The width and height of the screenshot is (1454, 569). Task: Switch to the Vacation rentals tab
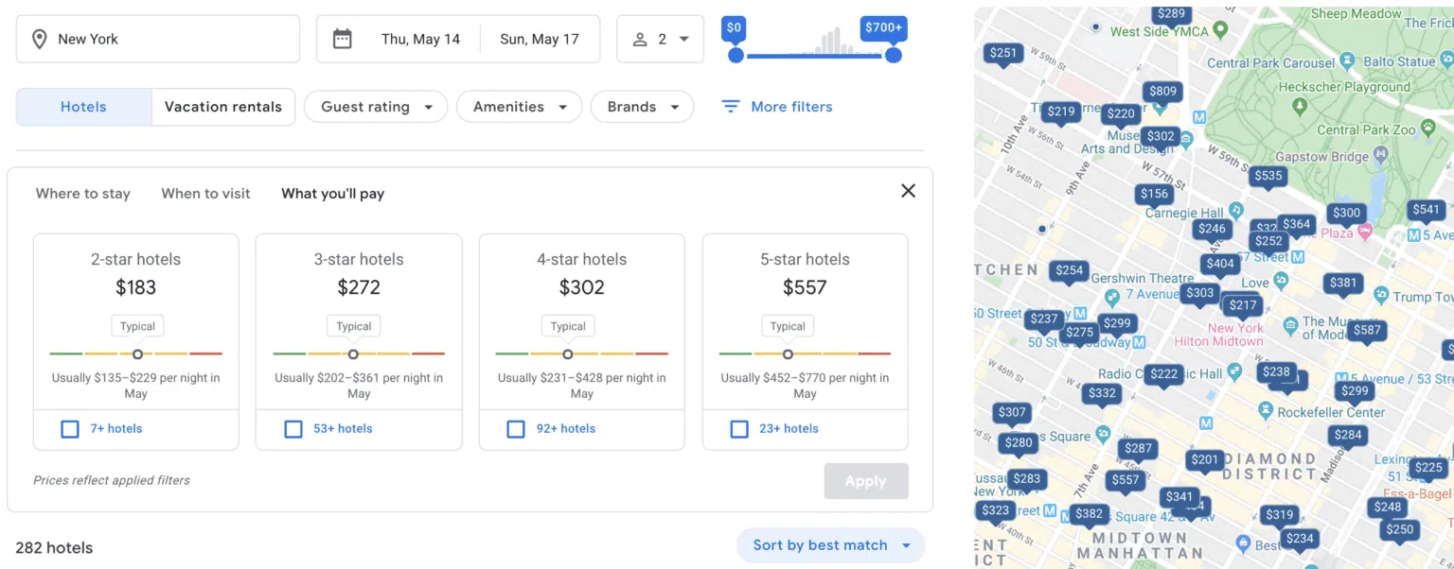(223, 106)
